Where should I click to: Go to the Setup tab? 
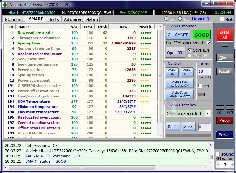click(92, 19)
